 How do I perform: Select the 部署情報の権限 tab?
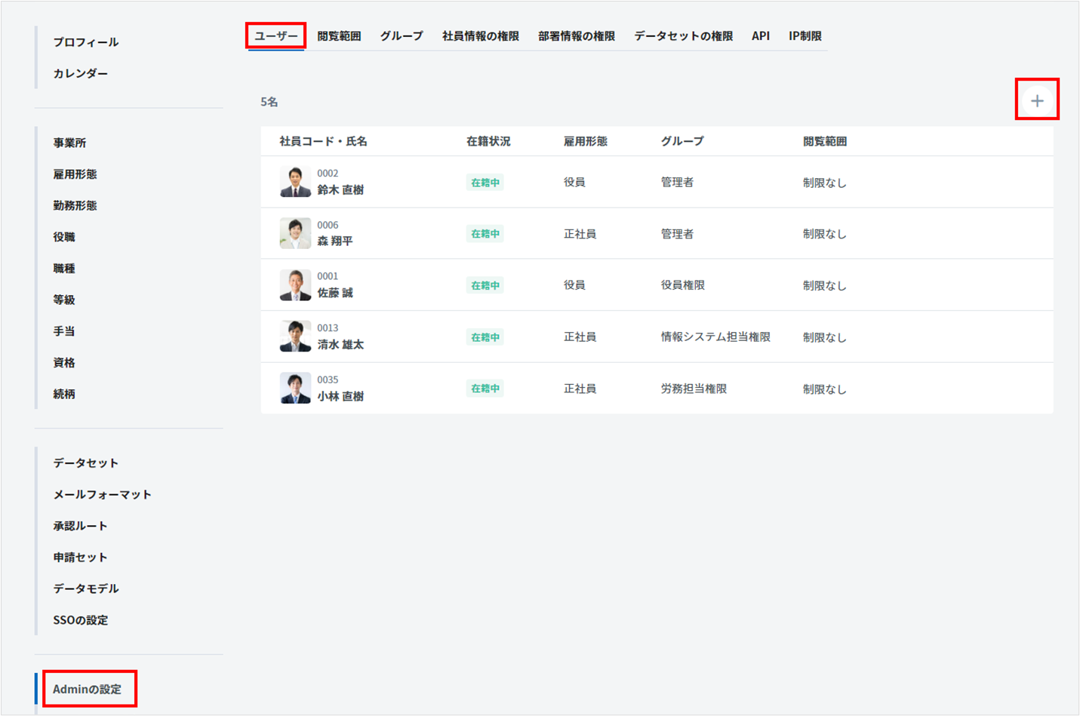(x=576, y=36)
